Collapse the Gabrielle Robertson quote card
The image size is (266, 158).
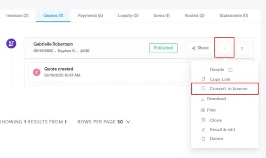242,48
